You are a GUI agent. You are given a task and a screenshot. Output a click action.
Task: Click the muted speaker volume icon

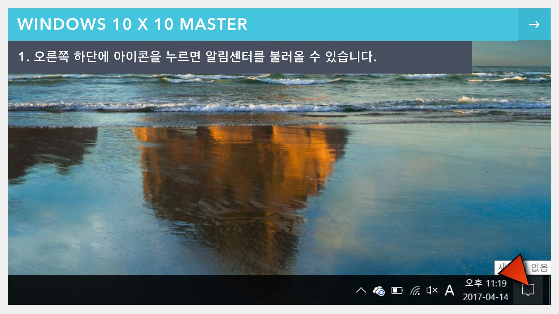click(x=432, y=290)
